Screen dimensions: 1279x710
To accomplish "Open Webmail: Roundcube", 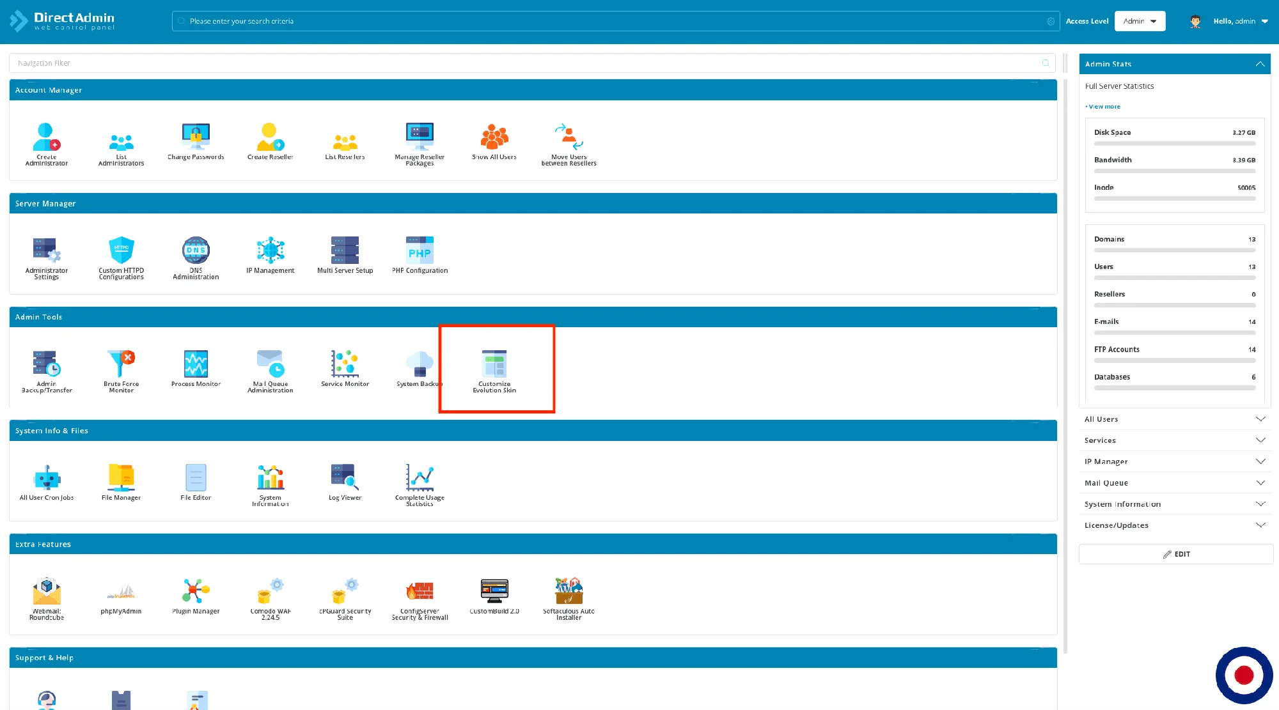I will pyautogui.click(x=46, y=599).
